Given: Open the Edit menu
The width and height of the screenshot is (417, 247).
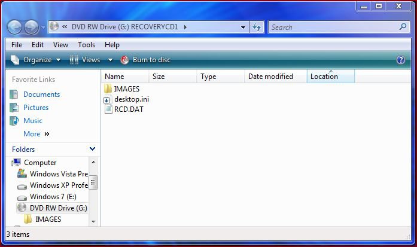Looking at the screenshot, I should (x=38, y=45).
